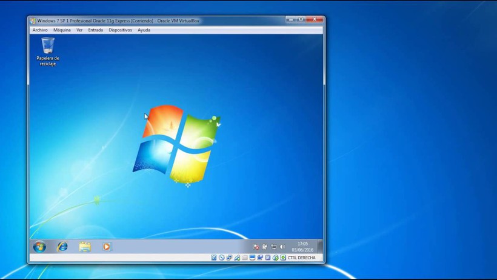Click the hard disk activity status icon
This screenshot has width=497, height=280.
click(214, 258)
